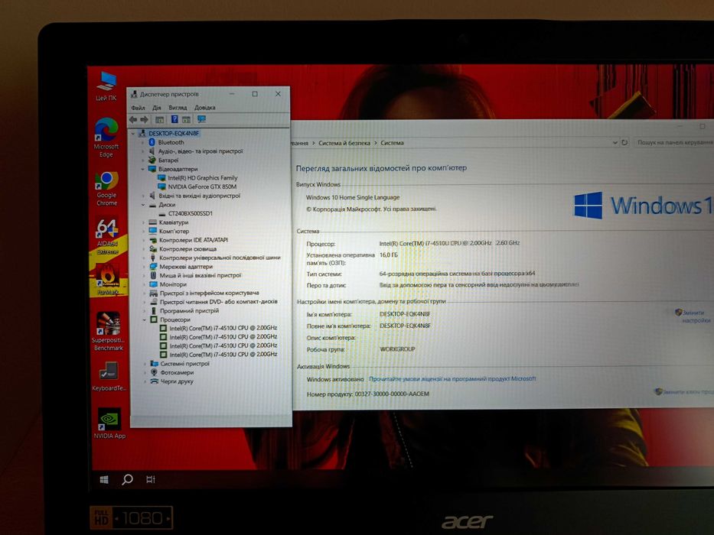Open the AIDA64 Extreme desktop shortcut
Image resolution: width=714 pixels, height=535 pixels.
click(107, 236)
